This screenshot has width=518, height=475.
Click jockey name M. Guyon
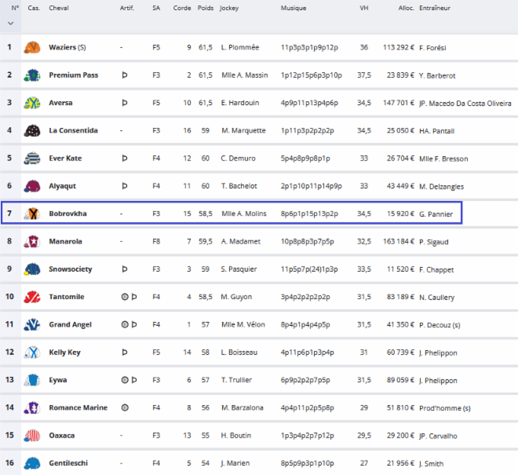[236, 297]
